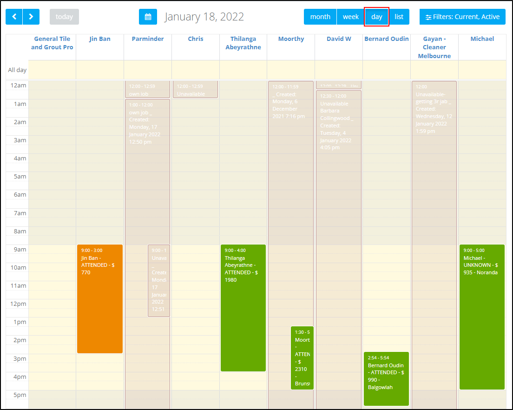
Task: Click the January 18, 2022 date title
Action: (x=204, y=17)
